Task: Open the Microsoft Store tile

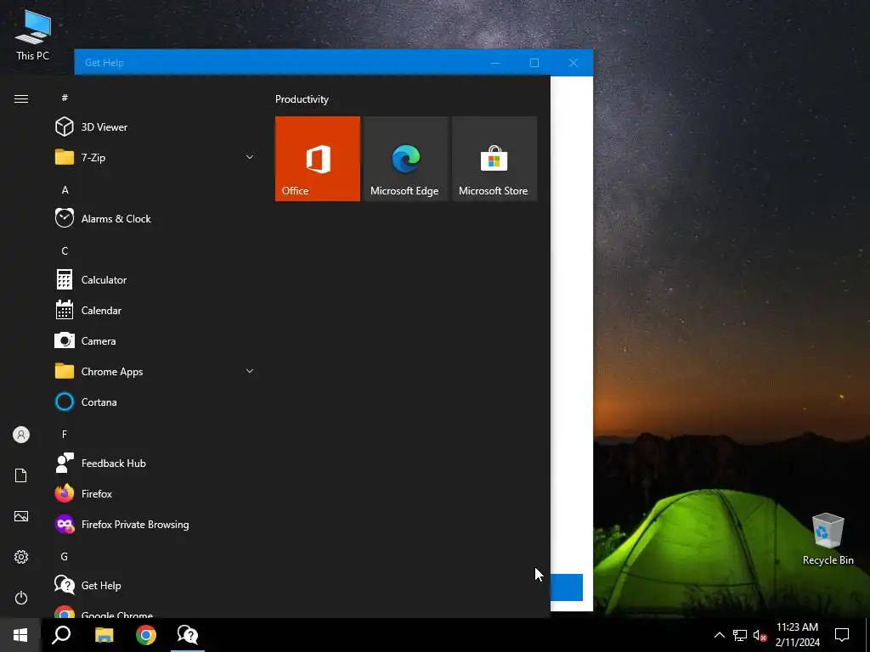Action: pos(494,159)
